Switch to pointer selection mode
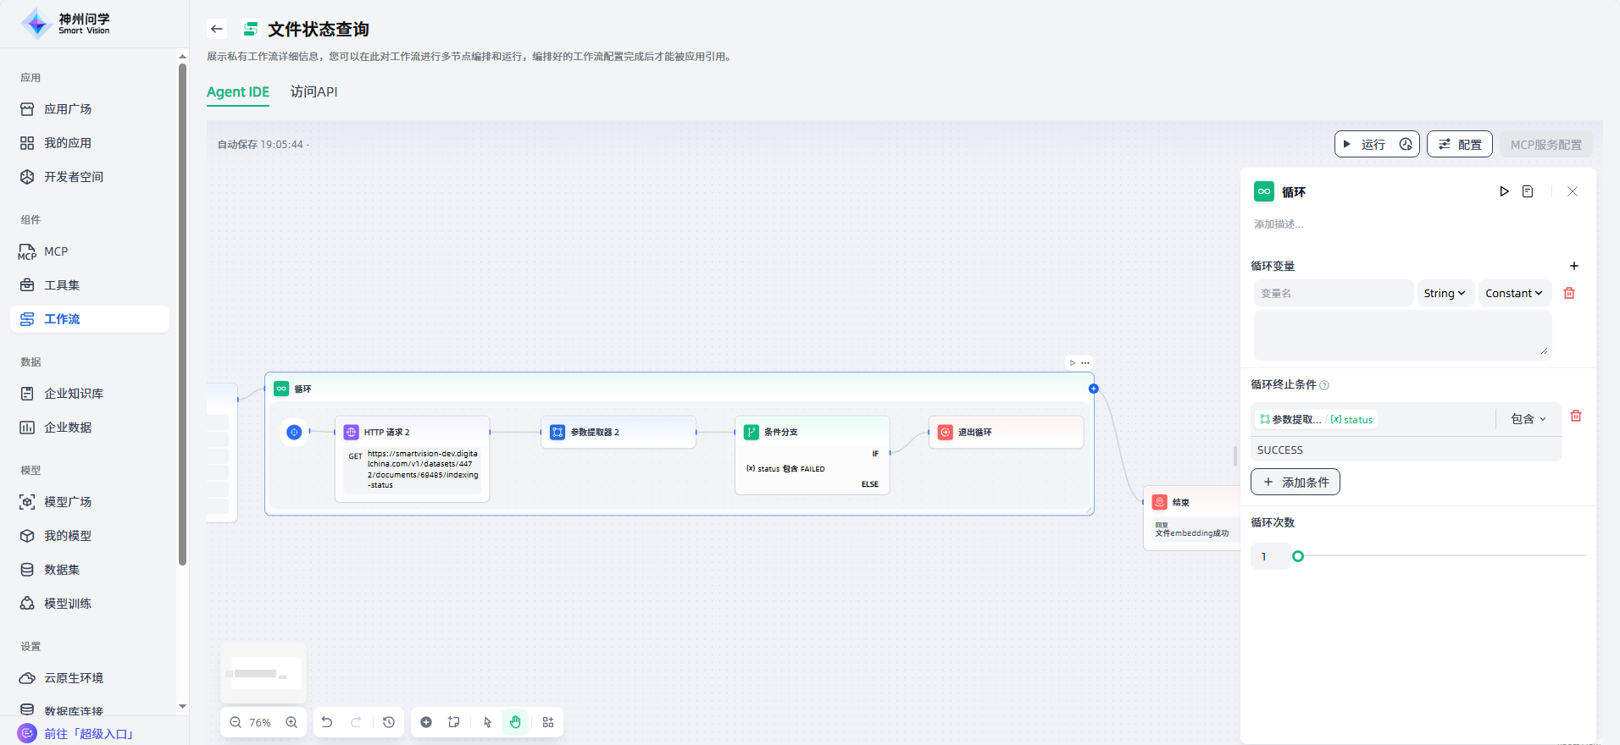The height and width of the screenshot is (745, 1620). point(487,722)
